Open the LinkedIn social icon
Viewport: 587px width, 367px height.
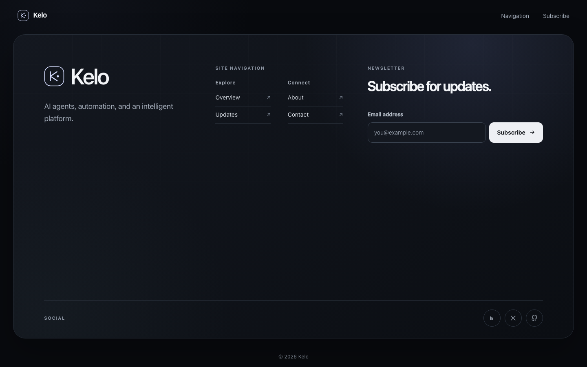[492, 318]
